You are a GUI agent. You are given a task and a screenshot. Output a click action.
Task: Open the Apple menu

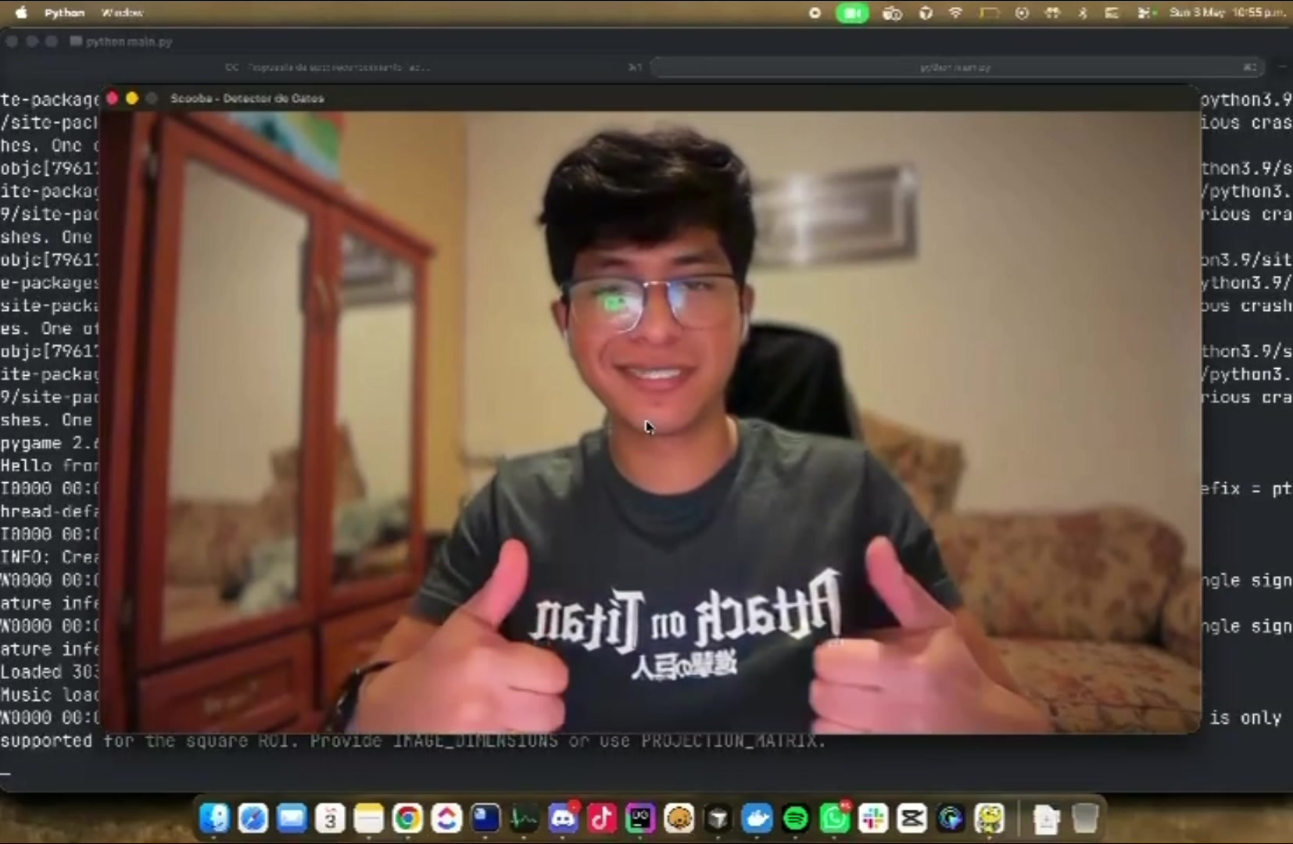pos(21,13)
